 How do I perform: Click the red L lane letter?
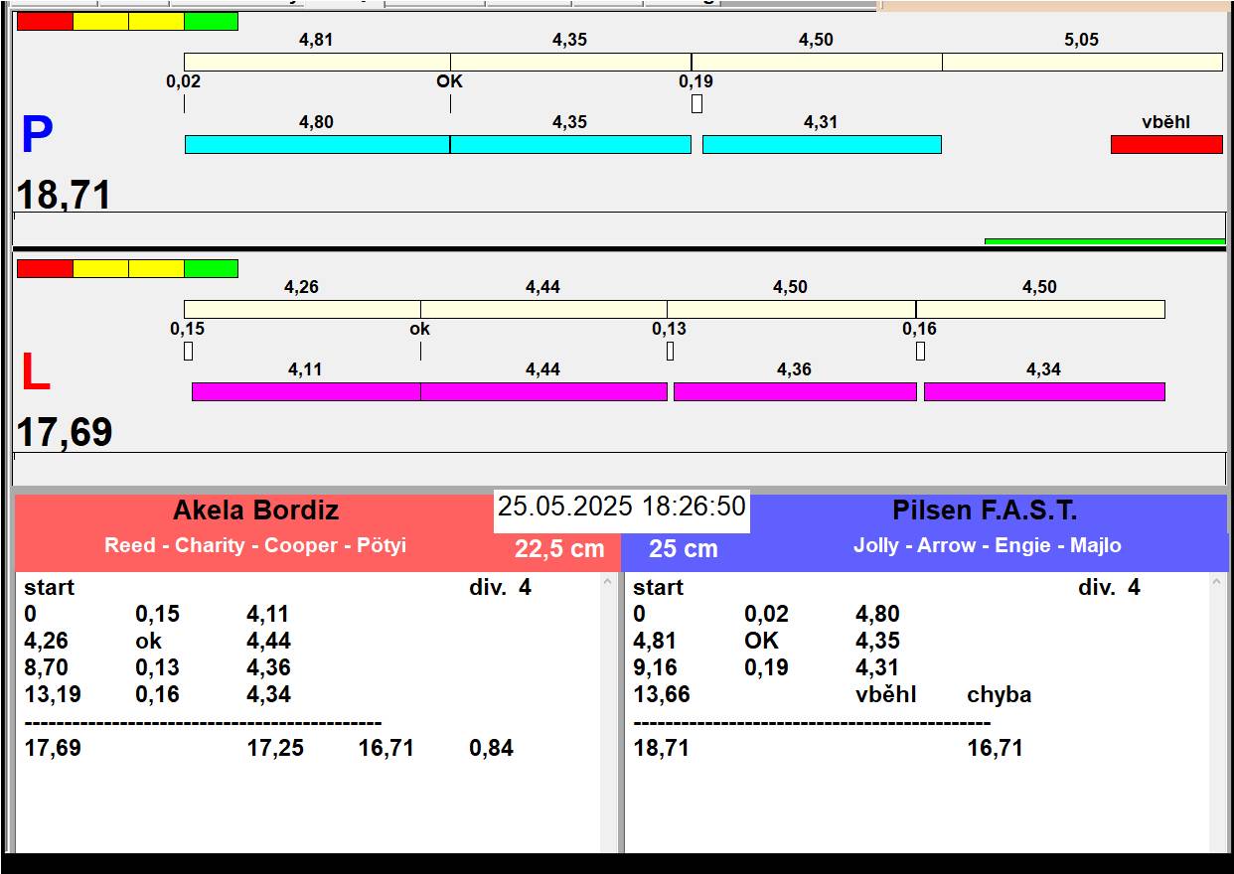click(36, 373)
